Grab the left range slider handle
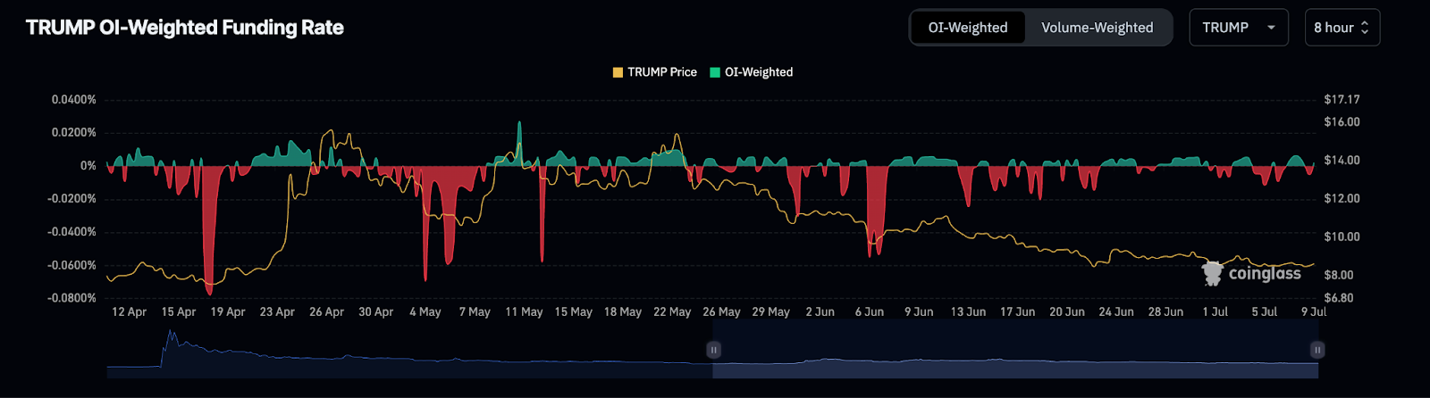Image resolution: width=1430 pixels, height=398 pixels. tap(713, 350)
